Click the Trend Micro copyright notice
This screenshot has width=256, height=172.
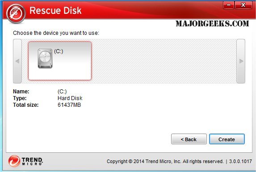[165, 161]
